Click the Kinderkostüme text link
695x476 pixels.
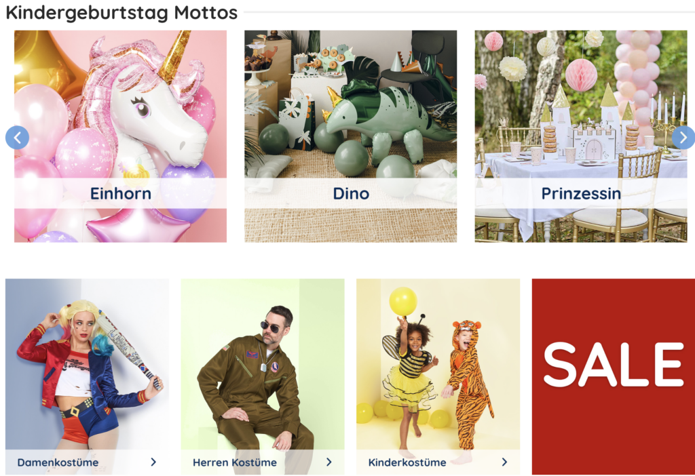tap(407, 462)
